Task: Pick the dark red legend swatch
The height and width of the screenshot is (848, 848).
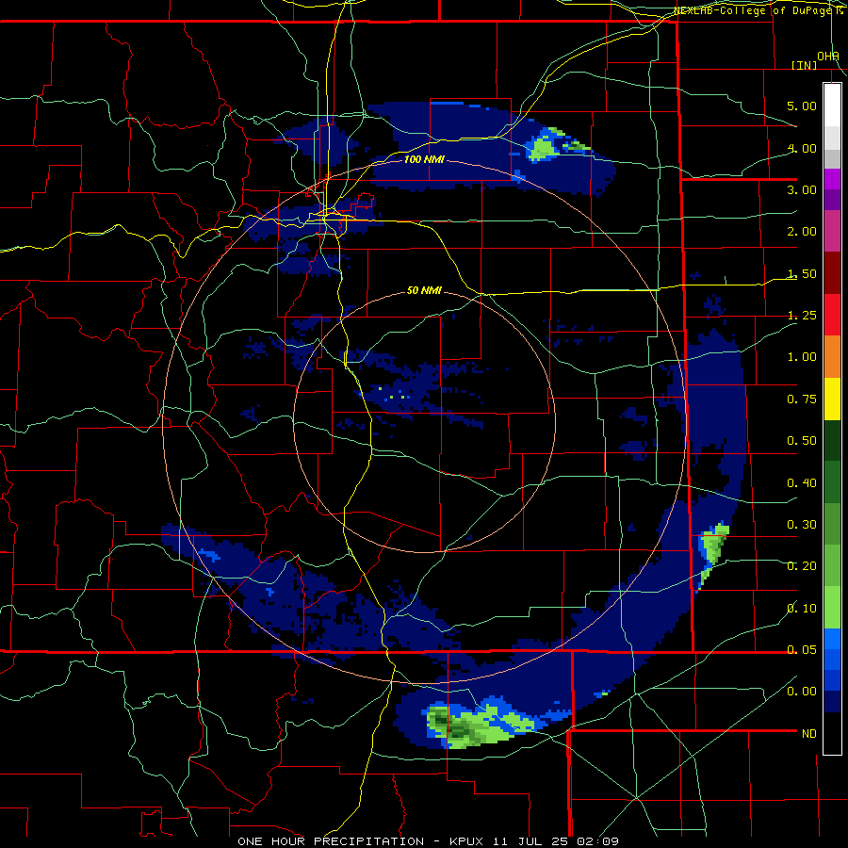Action: (832, 273)
